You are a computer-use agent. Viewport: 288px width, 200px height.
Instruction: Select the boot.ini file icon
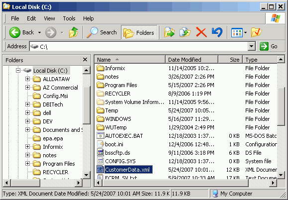[x=100, y=144]
